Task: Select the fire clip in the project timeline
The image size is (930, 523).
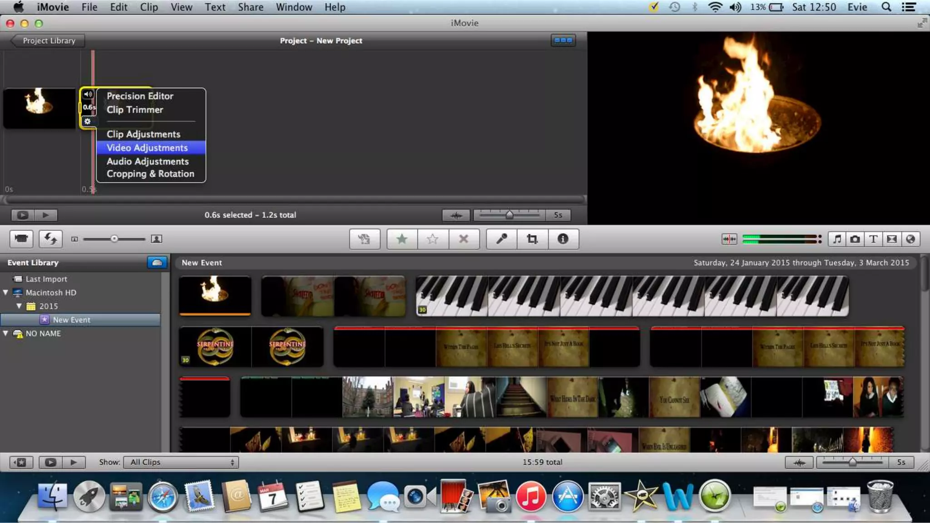Action: pos(40,108)
